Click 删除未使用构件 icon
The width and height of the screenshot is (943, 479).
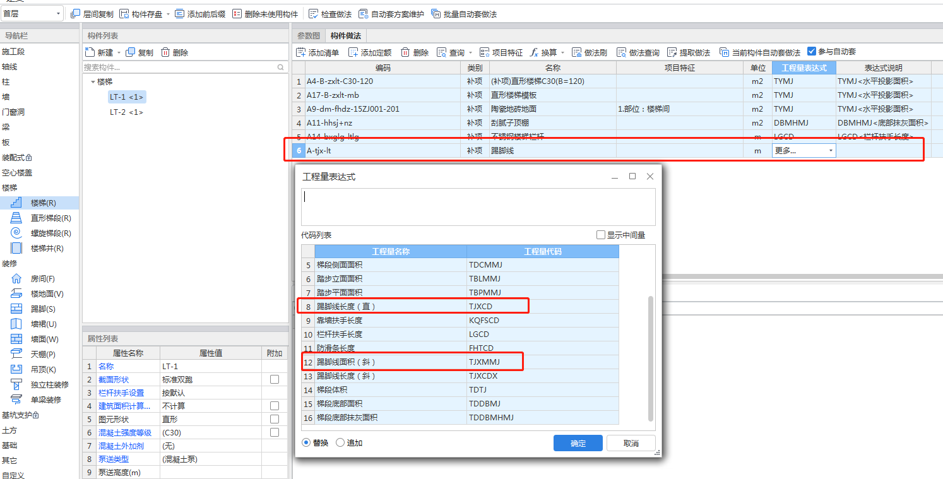point(237,14)
